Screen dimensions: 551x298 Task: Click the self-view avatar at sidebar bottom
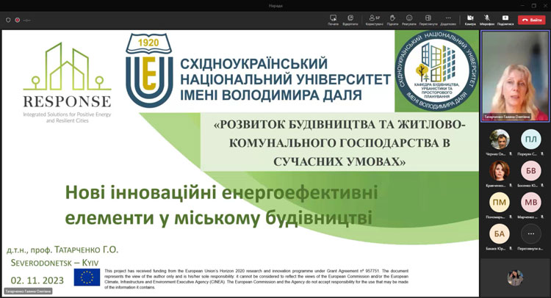tap(515, 277)
